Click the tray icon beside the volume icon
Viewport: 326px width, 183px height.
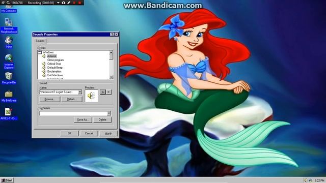pyautogui.click(x=310, y=180)
